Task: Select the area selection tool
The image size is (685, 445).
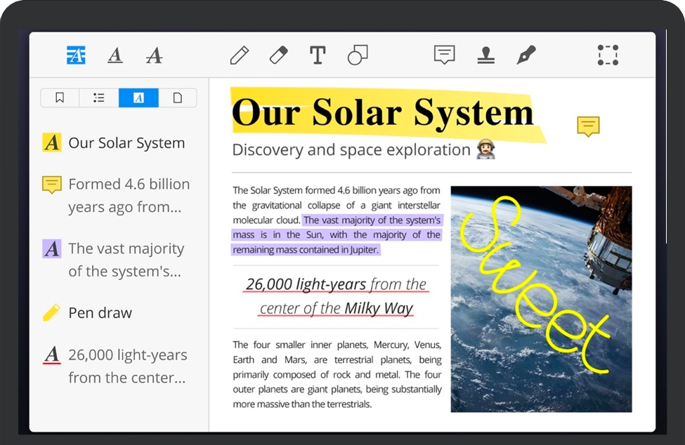Action: (608, 55)
